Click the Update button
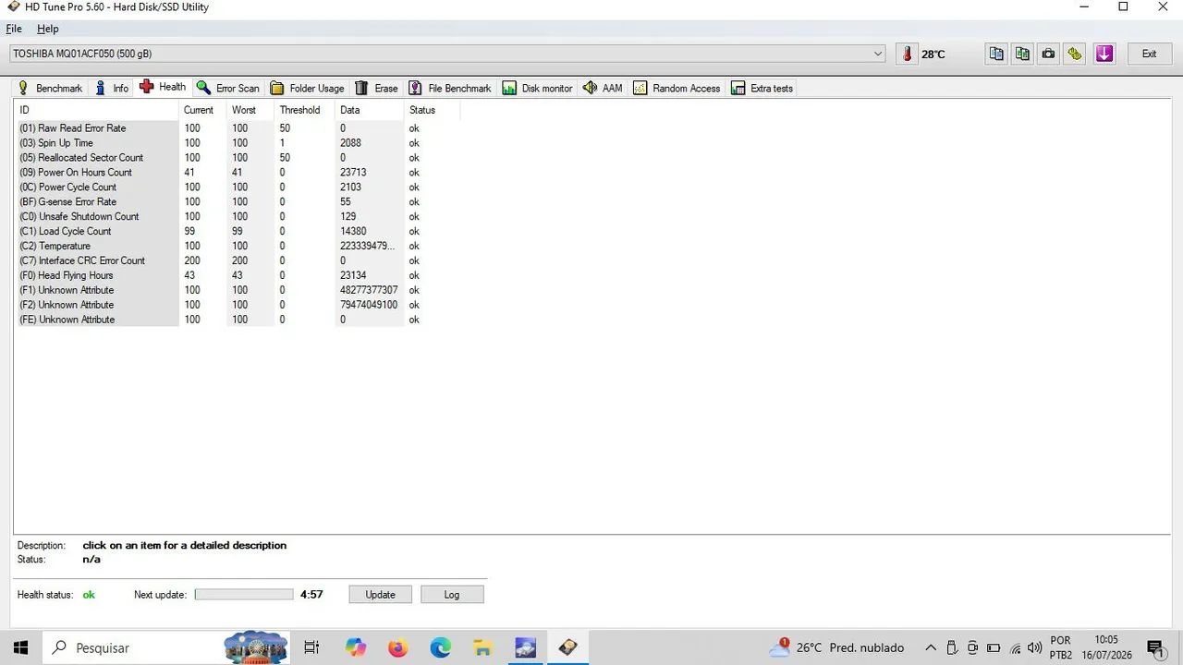This screenshot has height=665, width=1183. [x=380, y=595]
